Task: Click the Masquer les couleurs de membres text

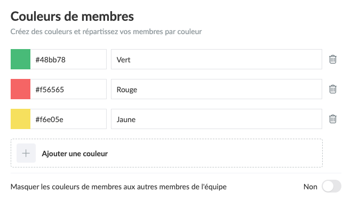Action: 118,187
